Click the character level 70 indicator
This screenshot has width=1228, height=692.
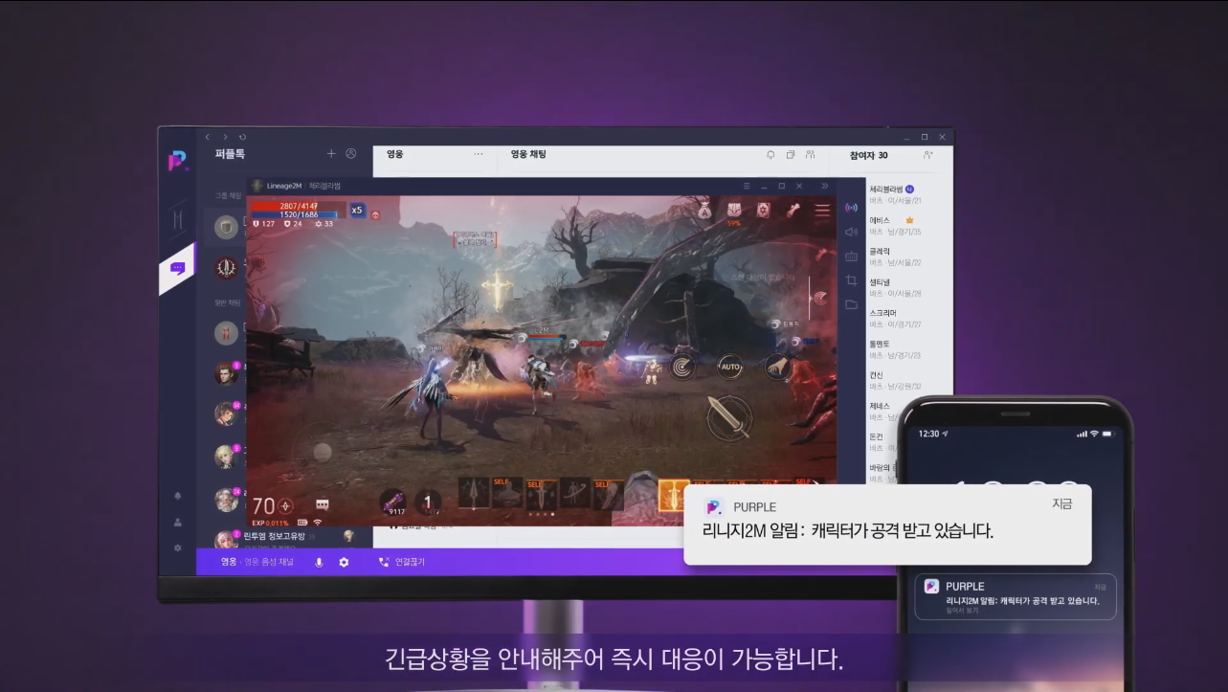pos(263,505)
